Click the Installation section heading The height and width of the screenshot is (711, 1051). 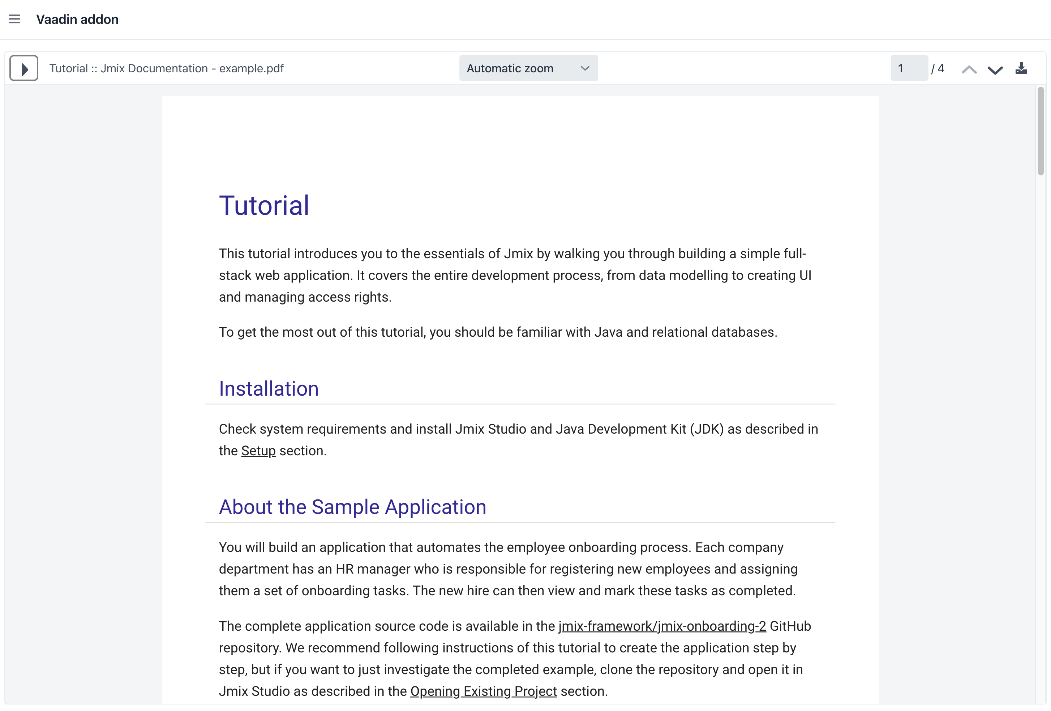click(x=269, y=388)
